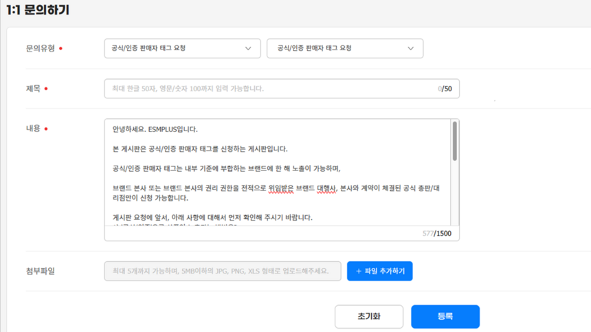Open the second 문의유형 dropdown
This screenshot has height=332, width=591.
[x=345, y=48]
